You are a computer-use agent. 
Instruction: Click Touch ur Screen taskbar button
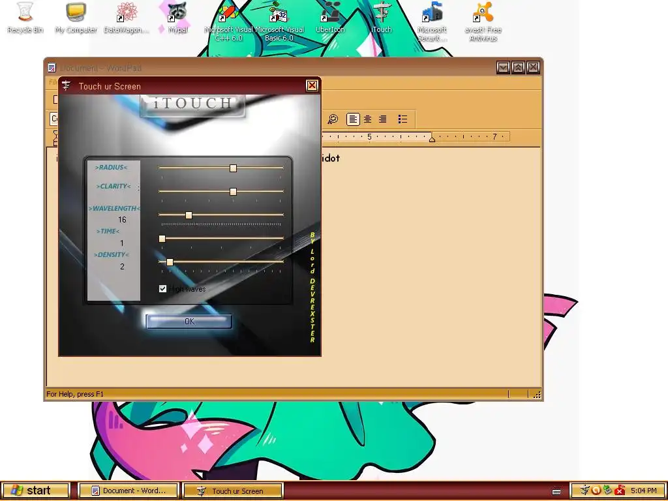[233, 491]
